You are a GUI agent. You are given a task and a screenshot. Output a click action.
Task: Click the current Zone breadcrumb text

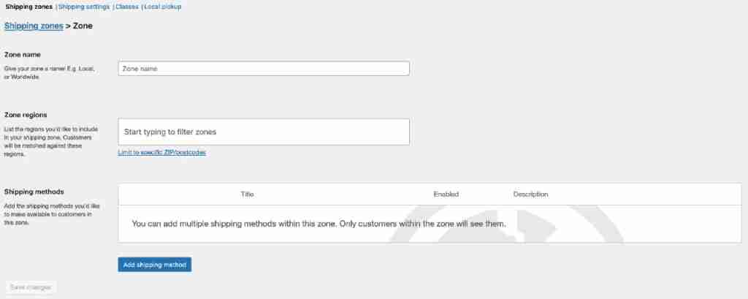(x=83, y=26)
